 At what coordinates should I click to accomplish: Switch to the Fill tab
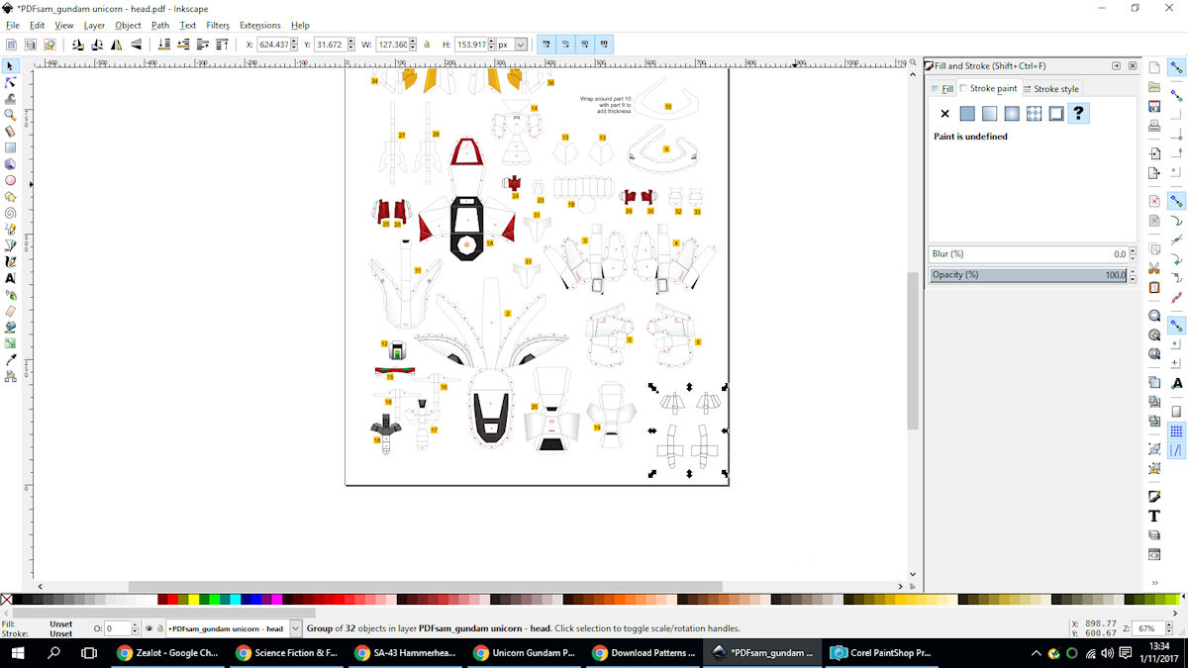click(x=941, y=88)
